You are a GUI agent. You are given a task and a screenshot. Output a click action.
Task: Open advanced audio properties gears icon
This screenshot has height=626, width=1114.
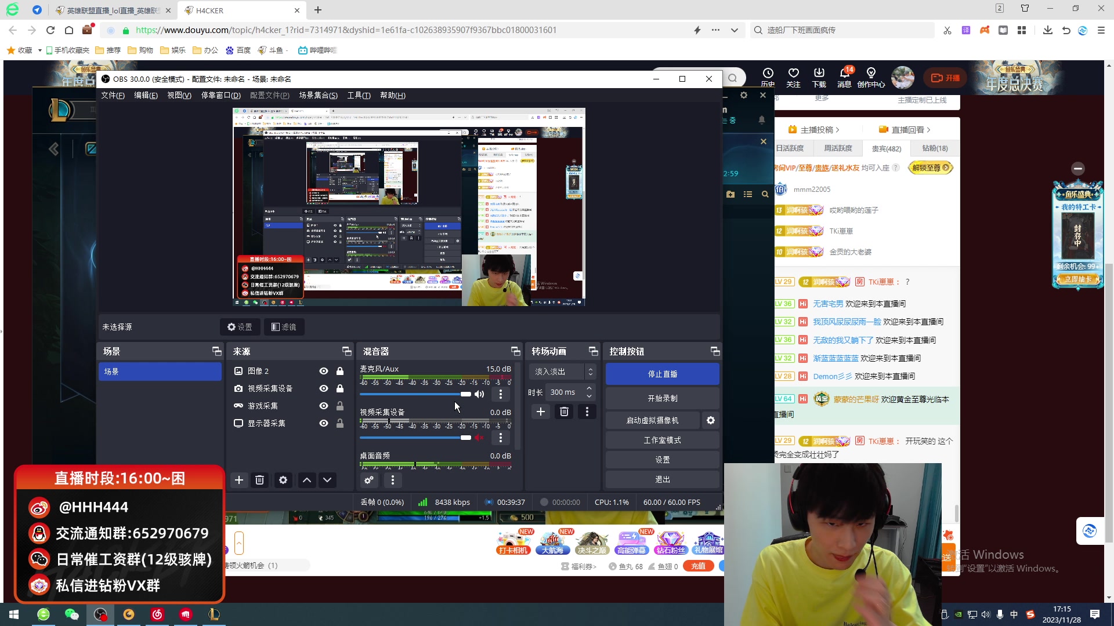pyautogui.click(x=369, y=480)
